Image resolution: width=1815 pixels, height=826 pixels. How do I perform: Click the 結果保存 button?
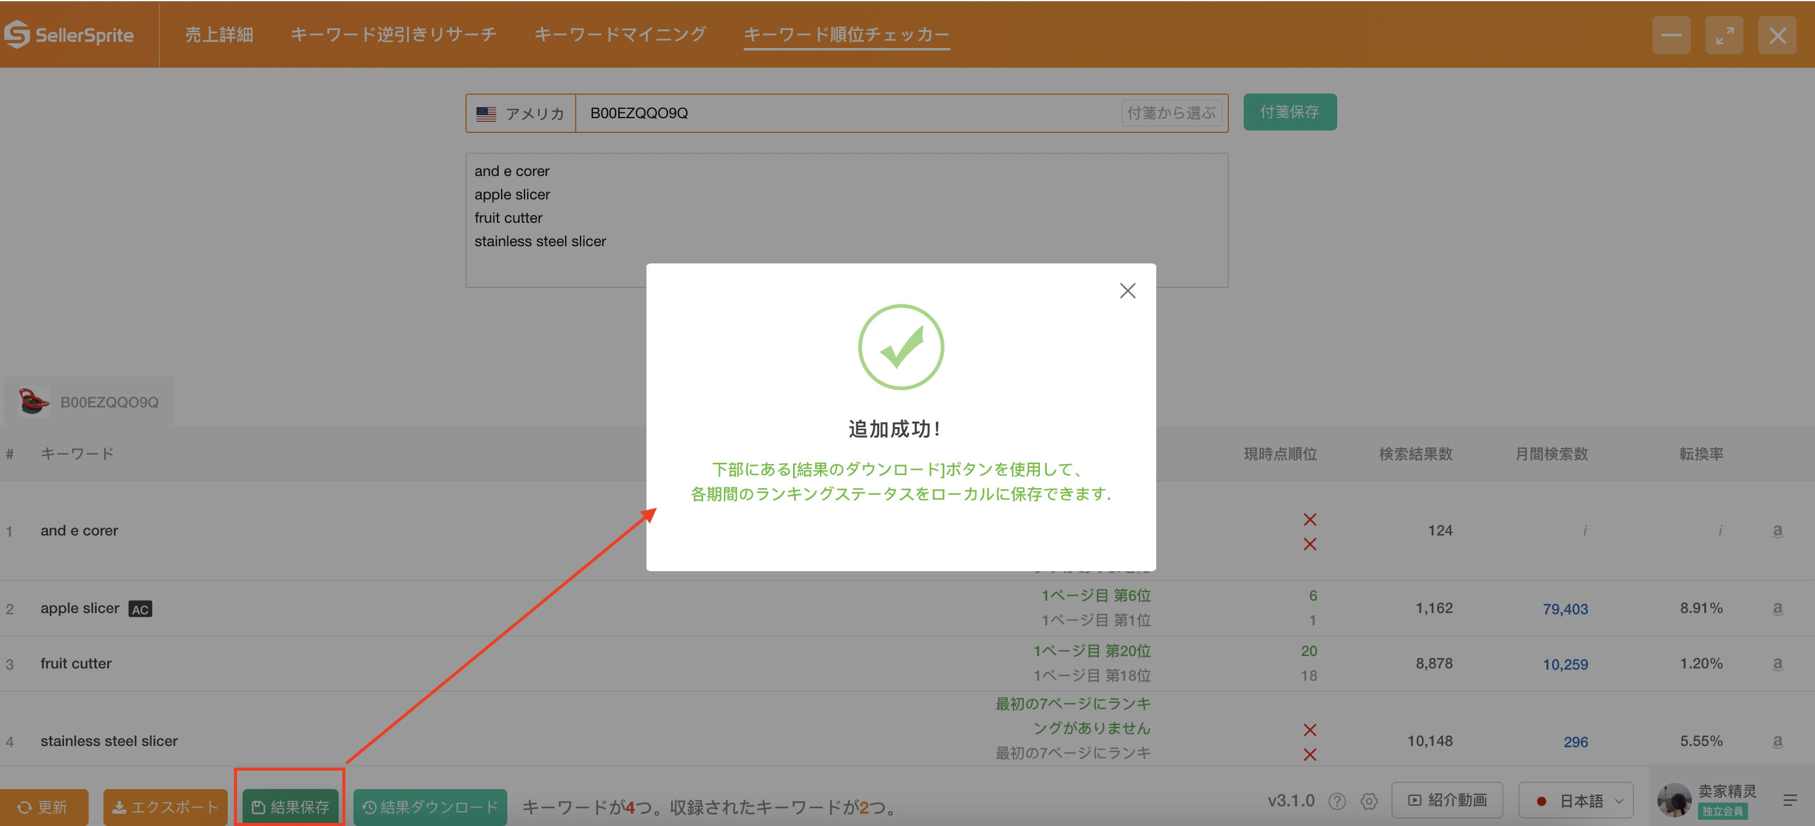click(290, 806)
